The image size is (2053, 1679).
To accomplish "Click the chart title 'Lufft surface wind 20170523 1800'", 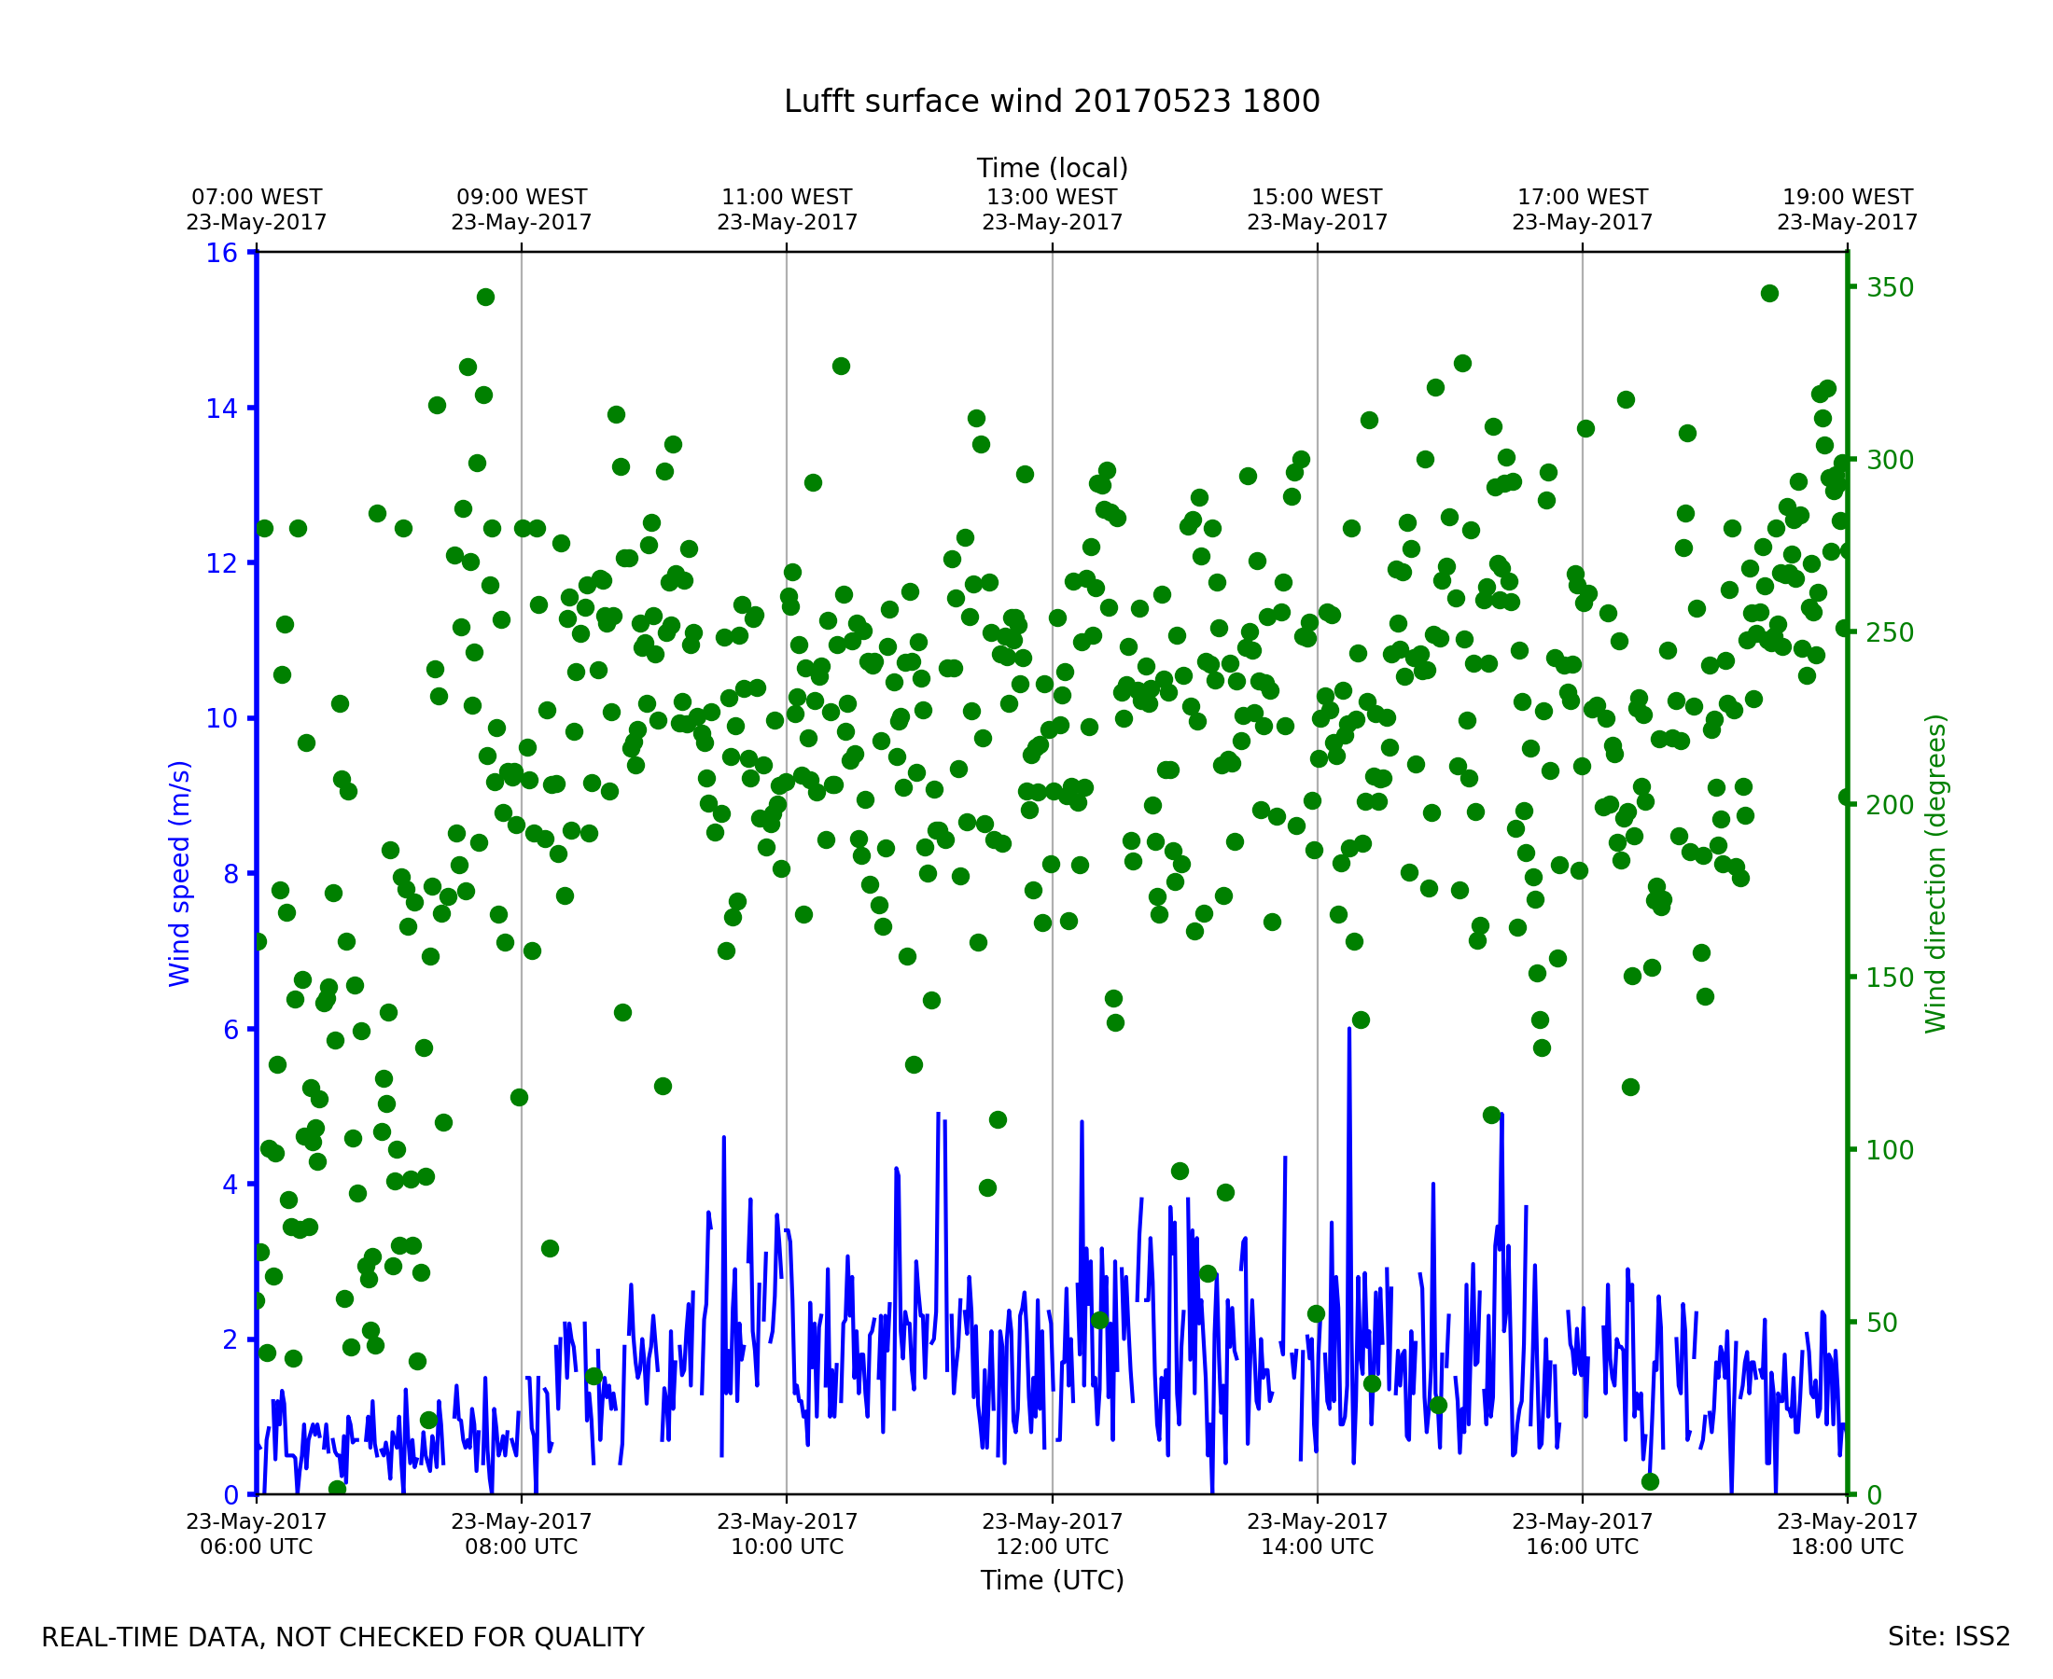I will point(1052,102).
